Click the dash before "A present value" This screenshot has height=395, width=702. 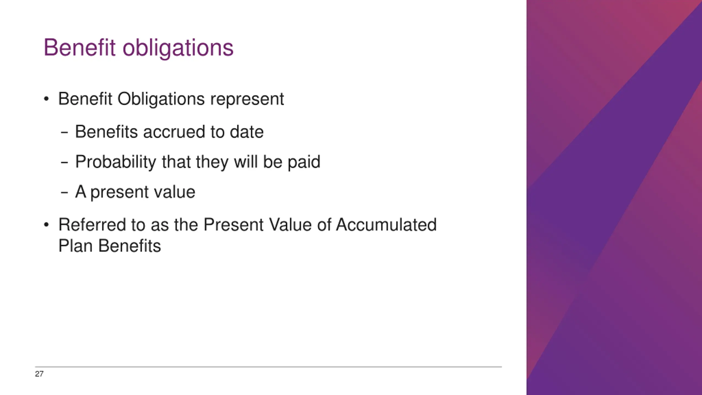(x=64, y=193)
